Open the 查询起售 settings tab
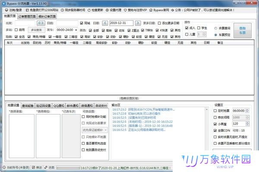This screenshot has height=172, width=259. click(x=28, y=106)
